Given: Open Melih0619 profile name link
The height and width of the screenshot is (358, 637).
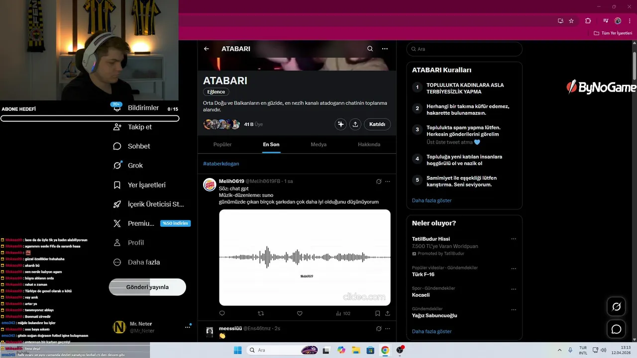Looking at the screenshot, I should (x=231, y=181).
